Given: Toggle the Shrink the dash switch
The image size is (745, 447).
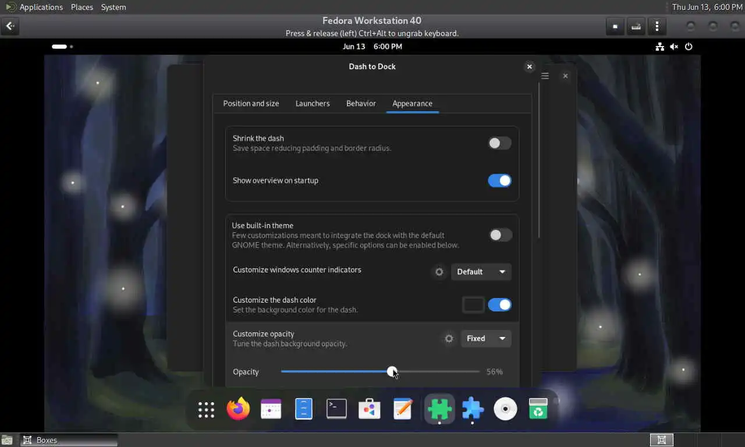Looking at the screenshot, I should [499, 143].
